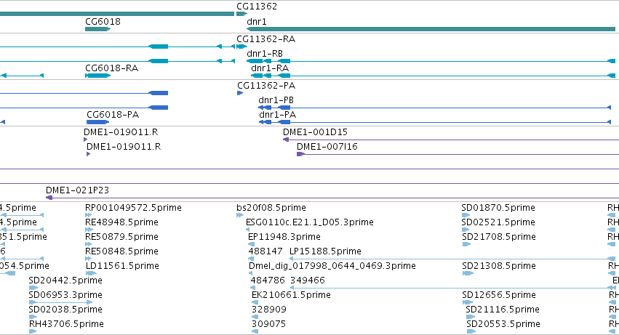Select EST label SD12656.5prime

pyautogui.click(x=499, y=295)
